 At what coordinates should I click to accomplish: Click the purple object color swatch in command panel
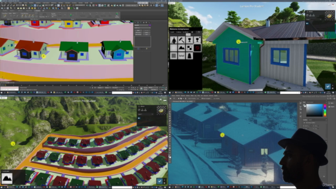pyautogui.click(x=150, y=25)
